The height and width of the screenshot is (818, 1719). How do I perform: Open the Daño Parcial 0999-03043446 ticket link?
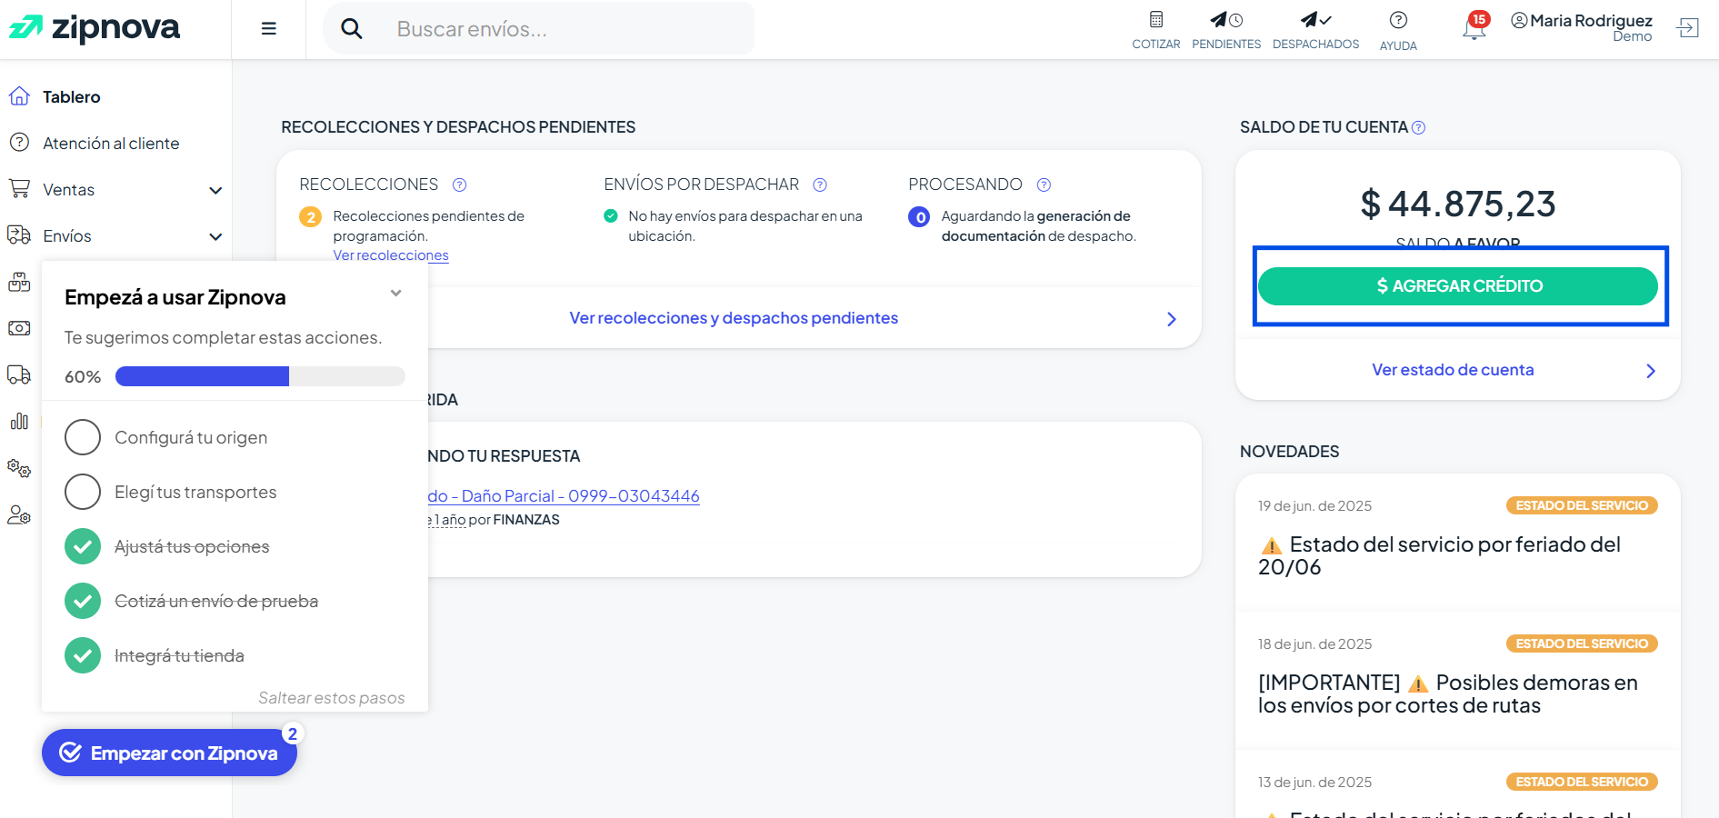click(x=564, y=496)
